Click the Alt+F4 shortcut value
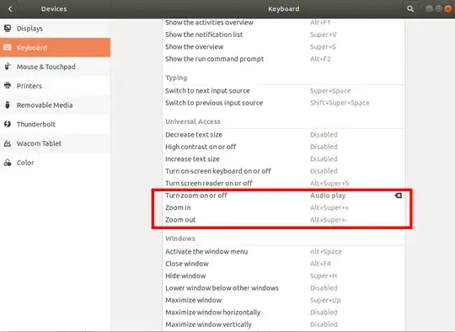Viewport: 455px width, 332px height. click(x=320, y=264)
